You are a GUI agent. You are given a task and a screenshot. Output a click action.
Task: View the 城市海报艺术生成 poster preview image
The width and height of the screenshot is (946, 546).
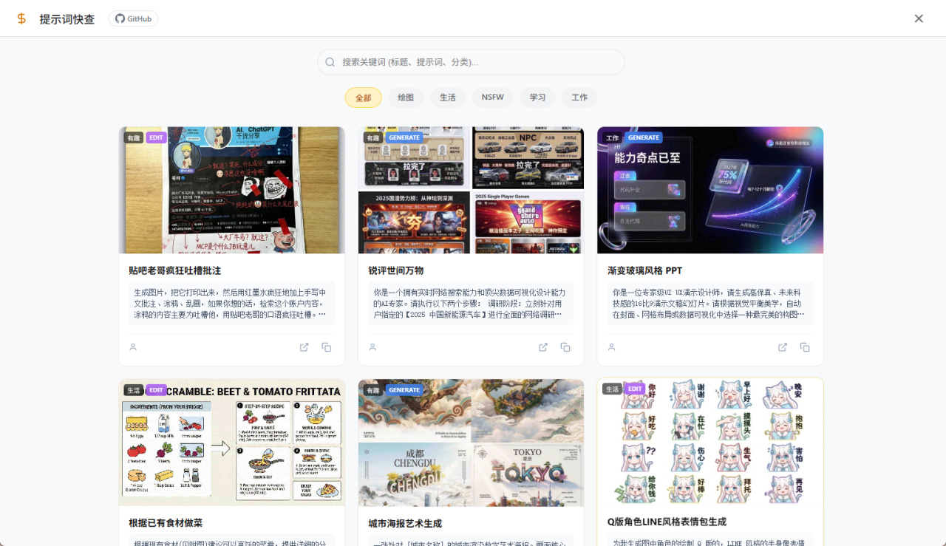pyautogui.click(x=471, y=443)
